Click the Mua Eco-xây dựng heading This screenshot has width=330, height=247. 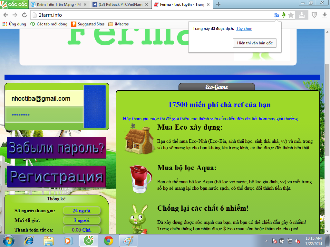[x=190, y=127]
